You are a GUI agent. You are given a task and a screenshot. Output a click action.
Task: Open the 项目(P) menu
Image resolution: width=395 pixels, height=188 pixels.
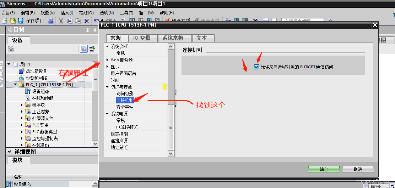click(x=8, y=13)
